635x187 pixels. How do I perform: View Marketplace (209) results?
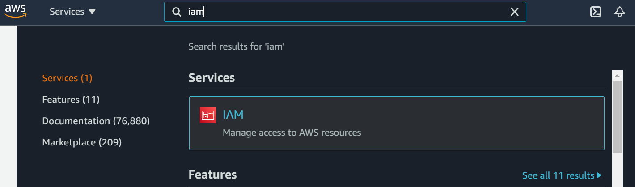click(82, 142)
